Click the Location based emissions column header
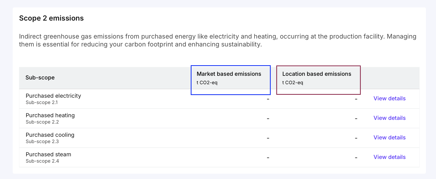Screen dimensions: 436x179 point(317,74)
